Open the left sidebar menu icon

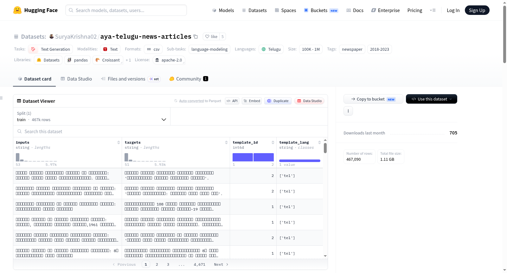(2, 98)
